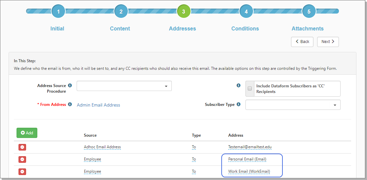This screenshot has height=180, width=367.
Task: Switch to the Content step
Action: click(121, 12)
